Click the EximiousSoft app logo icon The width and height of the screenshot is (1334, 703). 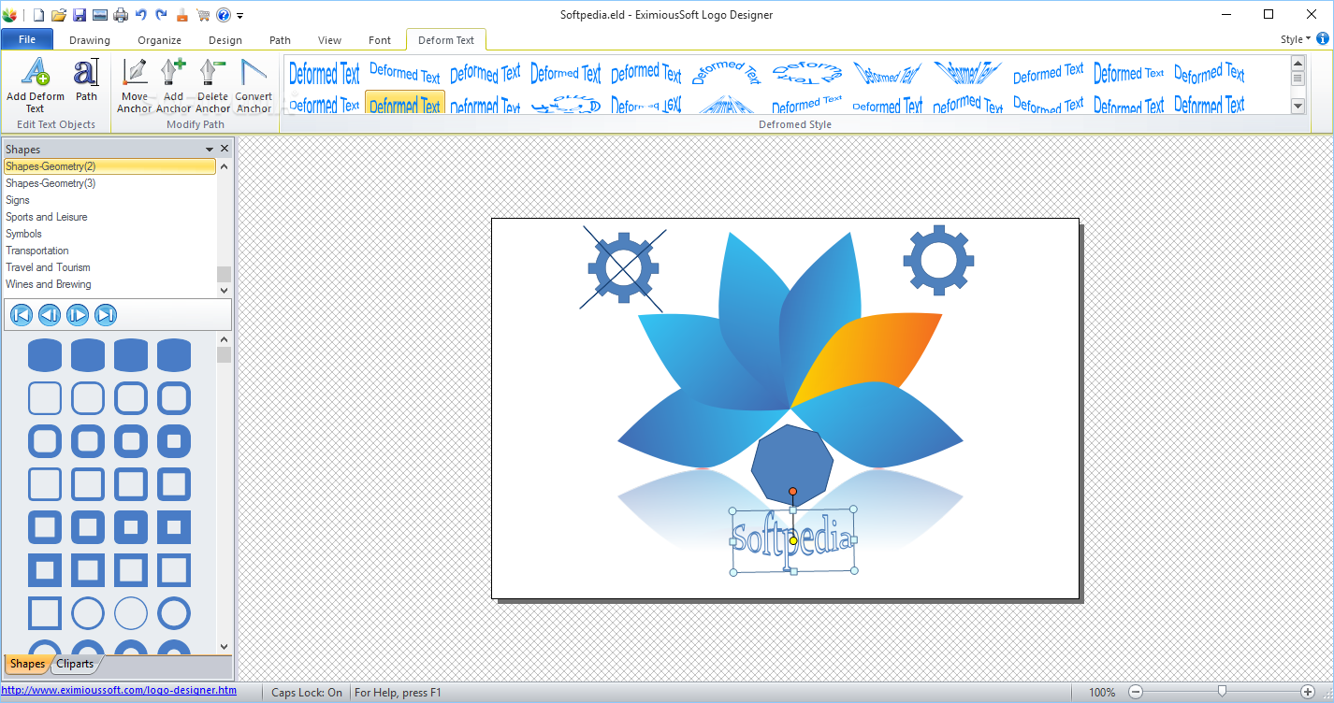10,15
